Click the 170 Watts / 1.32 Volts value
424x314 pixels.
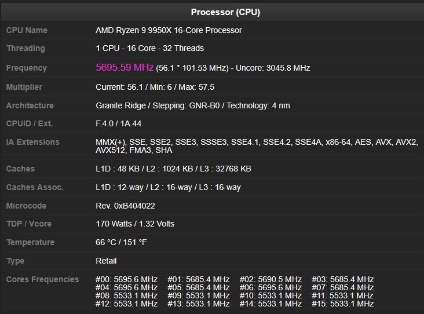pyautogui.click(x=135, y=224)
